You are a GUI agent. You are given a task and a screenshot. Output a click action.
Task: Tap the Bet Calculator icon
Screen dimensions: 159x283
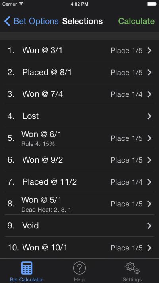point(27,268)
